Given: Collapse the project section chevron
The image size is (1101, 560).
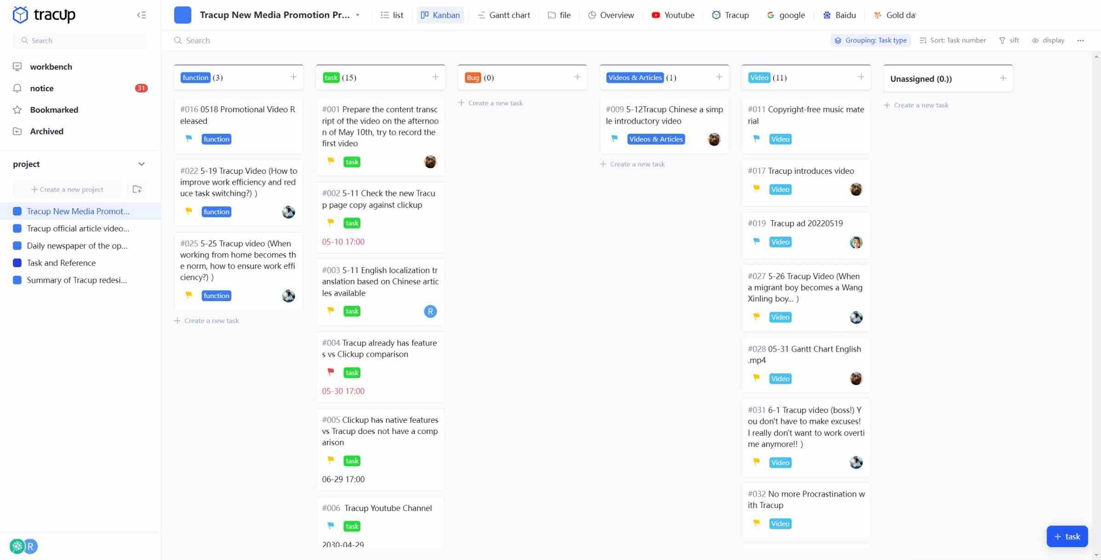Looking at the screenshot, I should click(141, 164).
